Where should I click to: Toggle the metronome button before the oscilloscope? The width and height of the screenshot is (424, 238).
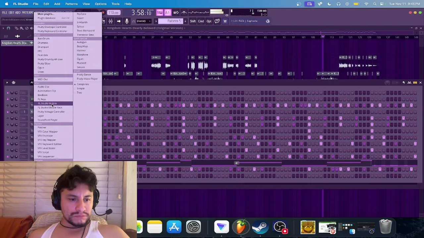[x=184, y=13]
